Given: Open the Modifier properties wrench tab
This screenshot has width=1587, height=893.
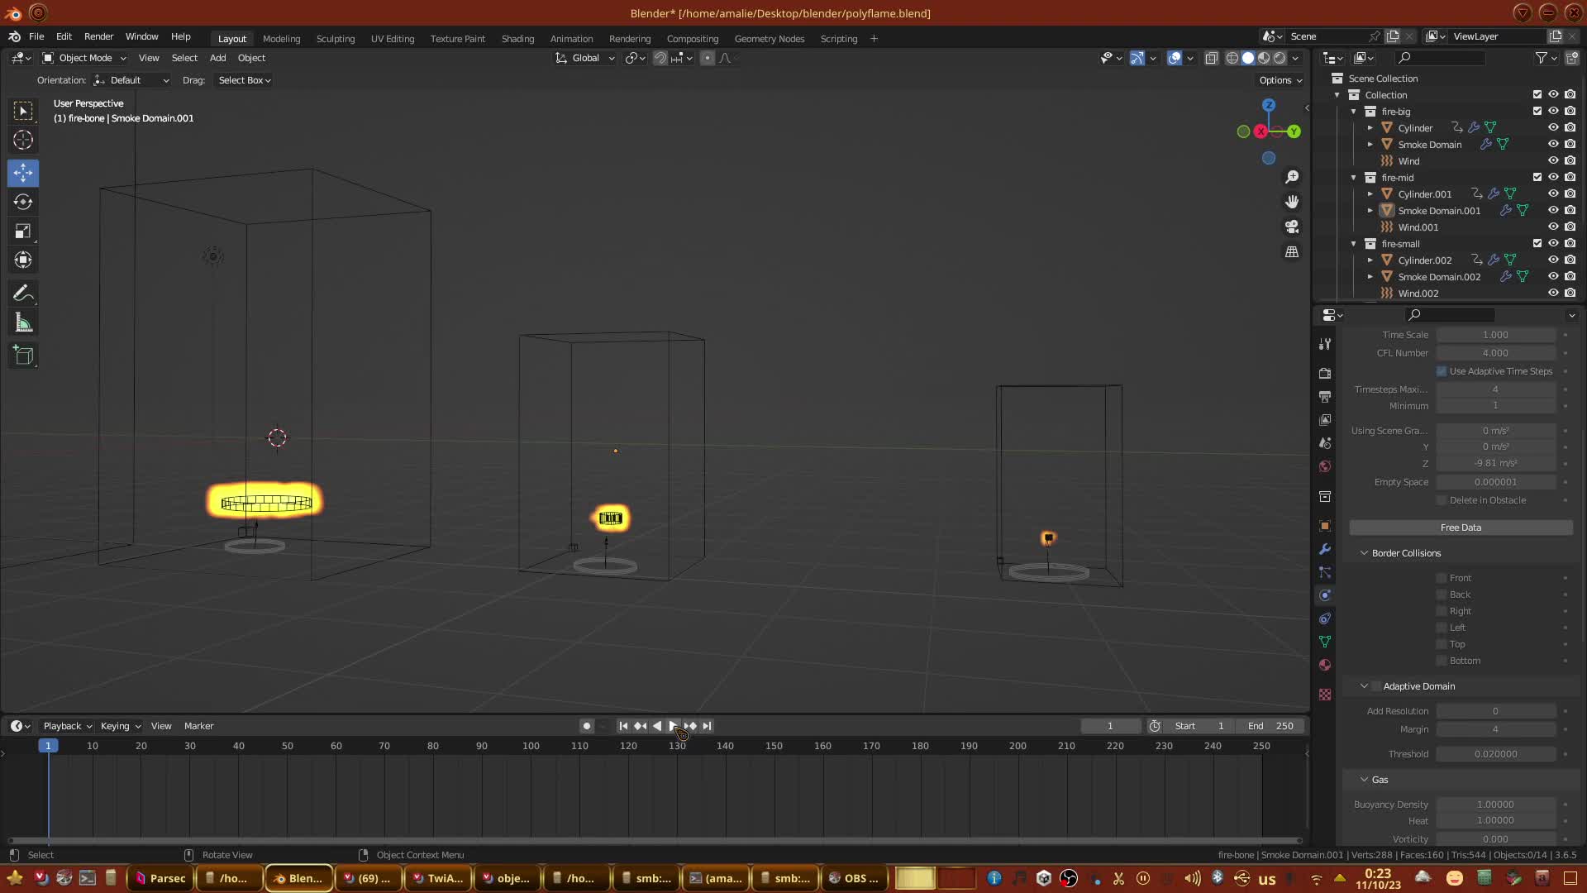Looking at the screenshot, I should (x=1325, y=549).
